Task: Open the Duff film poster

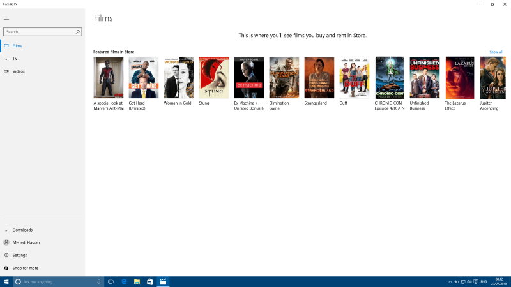Action: 355,78
